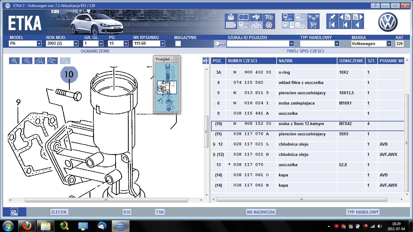Toggle the MAGAZYNIE checkbox
Screen dimensions: 413x232
point(178,43)
